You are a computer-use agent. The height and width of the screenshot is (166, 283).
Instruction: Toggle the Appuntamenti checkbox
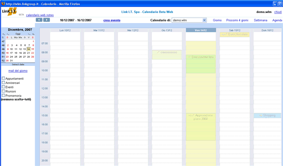tap(3, 78)
